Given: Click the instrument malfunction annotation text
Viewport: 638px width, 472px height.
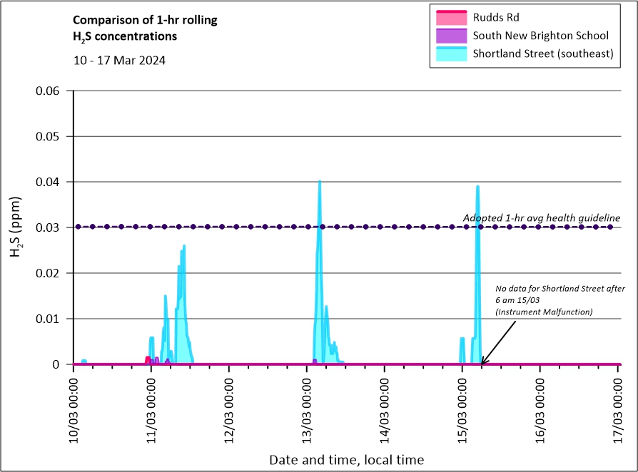Looking at the screenshot, I should (x=560, y=300).
